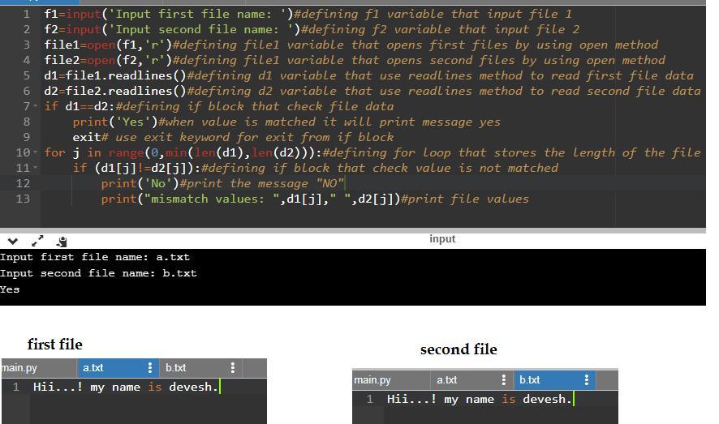Click the 'first file' heading
Screen dimensions: 719x424
[x=55, y=345]
